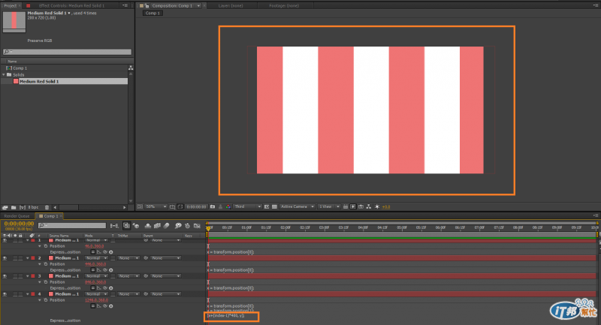601x325 pixels.
Task: Toggle enable expression switch on layer 1
Action: (x=92, y=252)
